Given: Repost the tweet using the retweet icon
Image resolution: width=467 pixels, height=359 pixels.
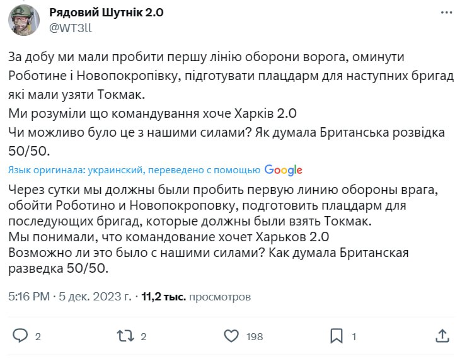Looking at the screenshot, I should 125,336.
